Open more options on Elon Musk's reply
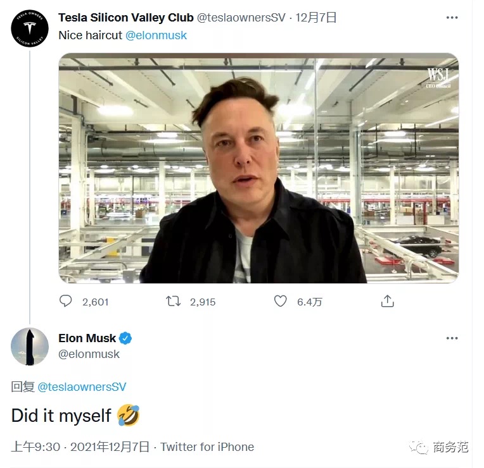The width and height of the screenshot is (484, 468). tap(452, 338)
